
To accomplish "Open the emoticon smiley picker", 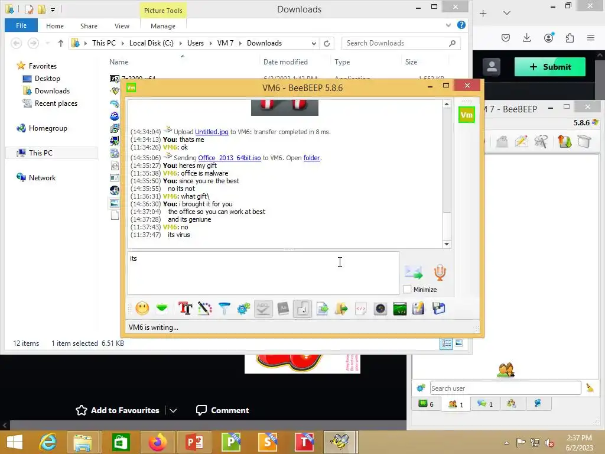I will pos(142,308).
